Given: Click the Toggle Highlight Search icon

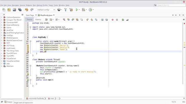Looking at the screenshot, I should pyautogui.click(x=77, y=20).
